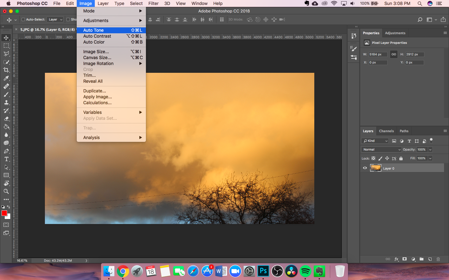The width and height of the screenshot is (449, 280).
Task: Select the Eraser tool
Action: pos(6,119)
